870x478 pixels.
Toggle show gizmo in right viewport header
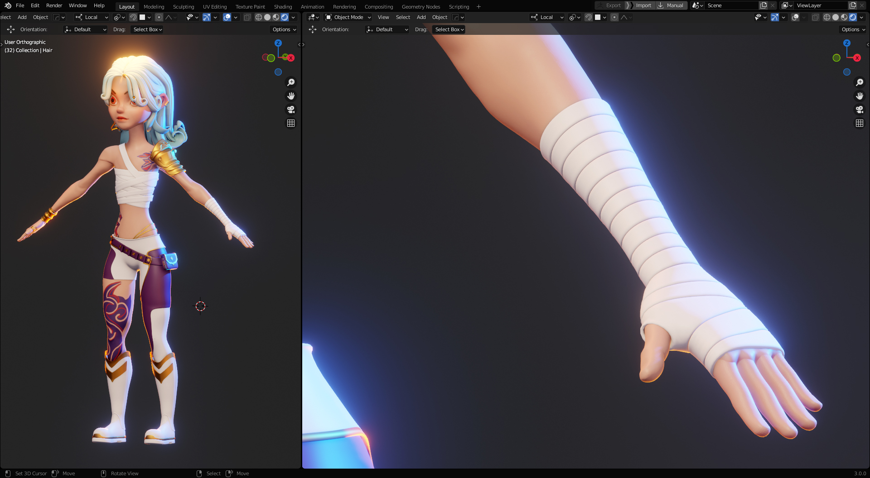point(775,17)
